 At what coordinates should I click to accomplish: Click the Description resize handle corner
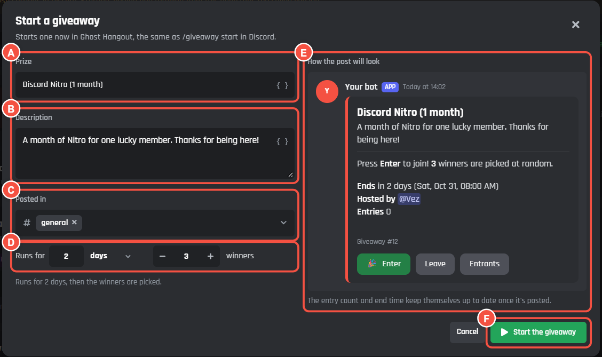pyautogui.click(x=291, y=174)
